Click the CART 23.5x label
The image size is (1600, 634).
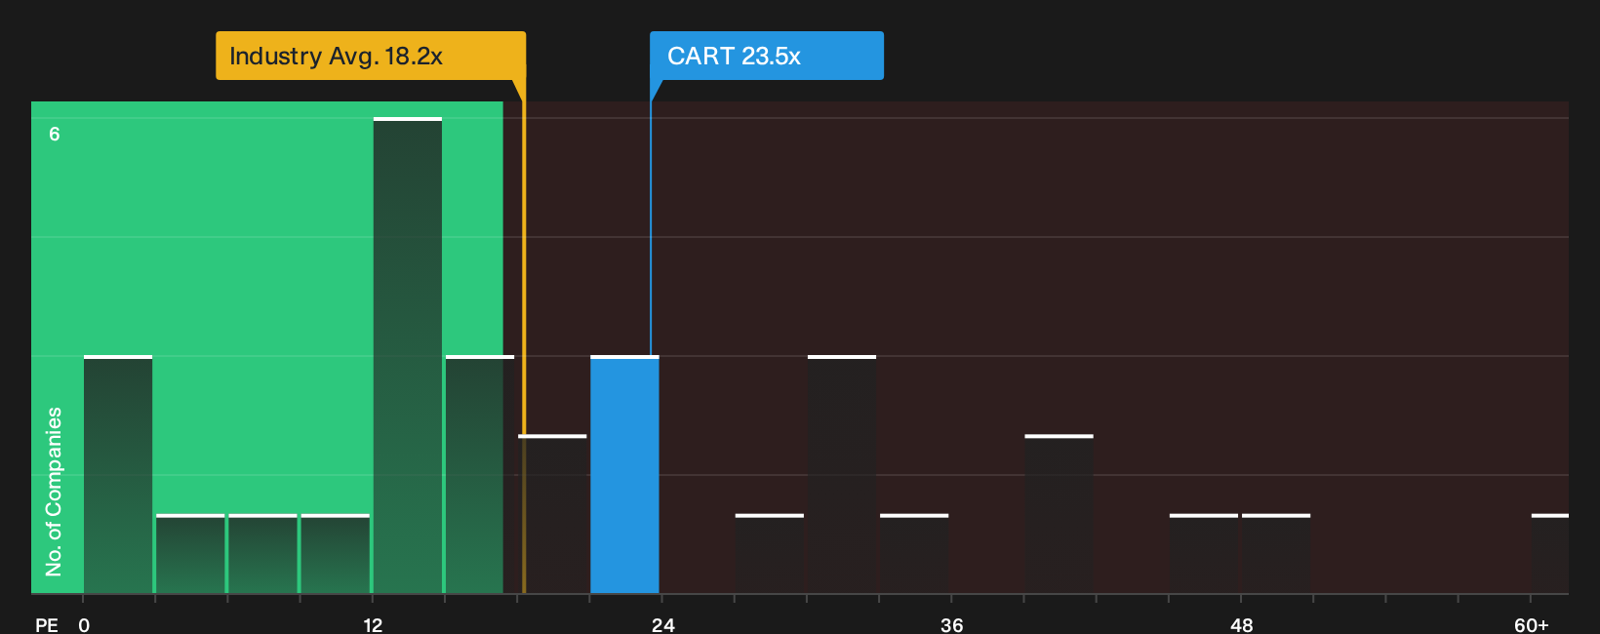tap(767, 56)
